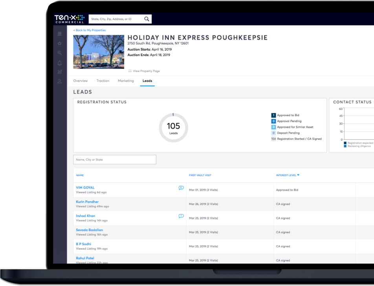Click the 'Contact Status' panel heading
374x286 pixels.
click(352, 102)
